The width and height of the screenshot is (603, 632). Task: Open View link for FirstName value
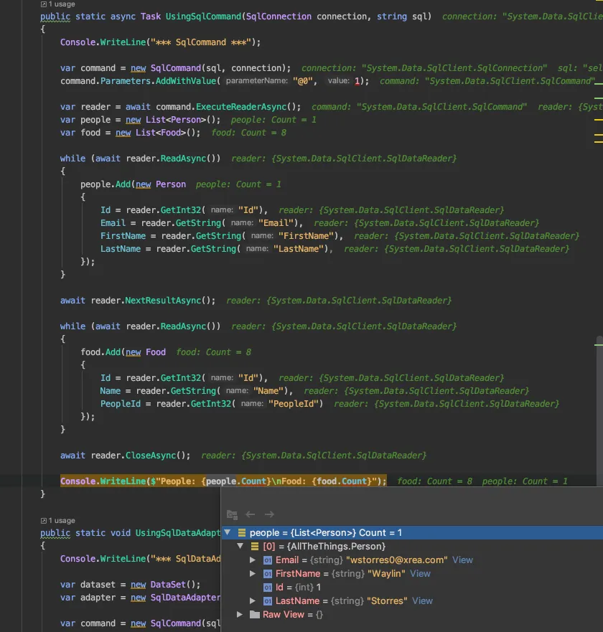[x=420, y=574]
